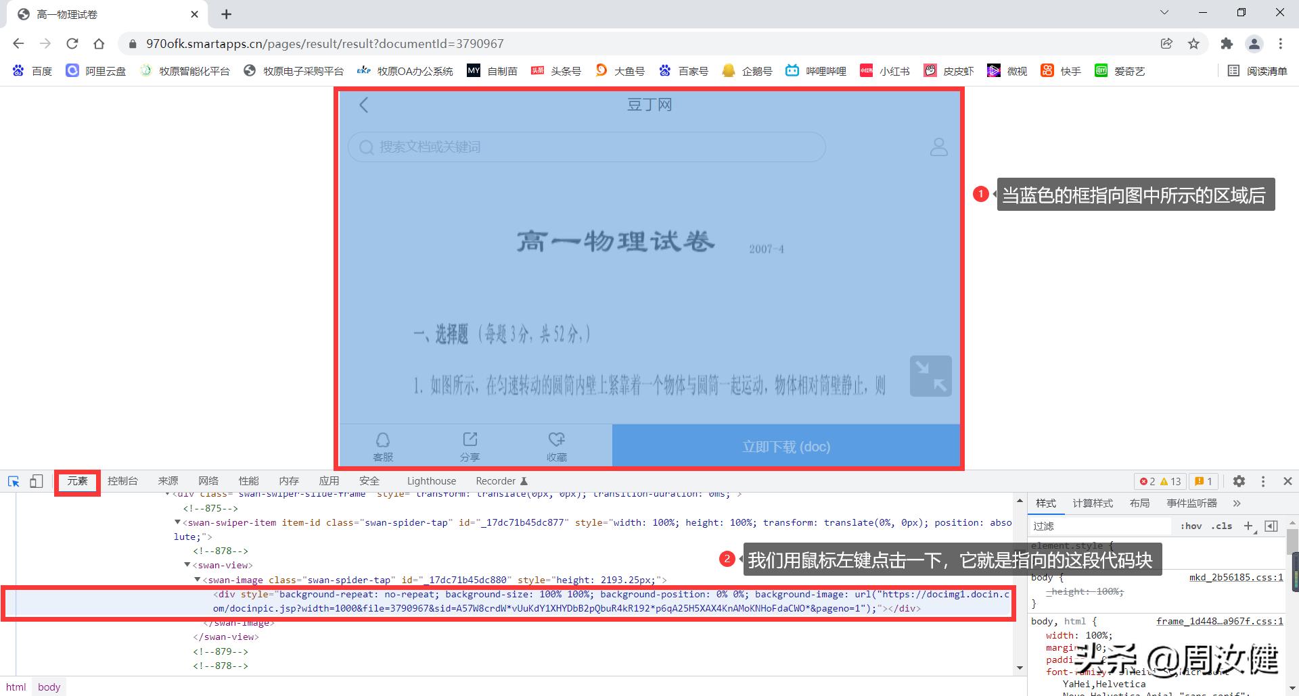Select the inspect element tool in DevTools
The width and height of the screenshot is (1299, 696).
point(14,481)
